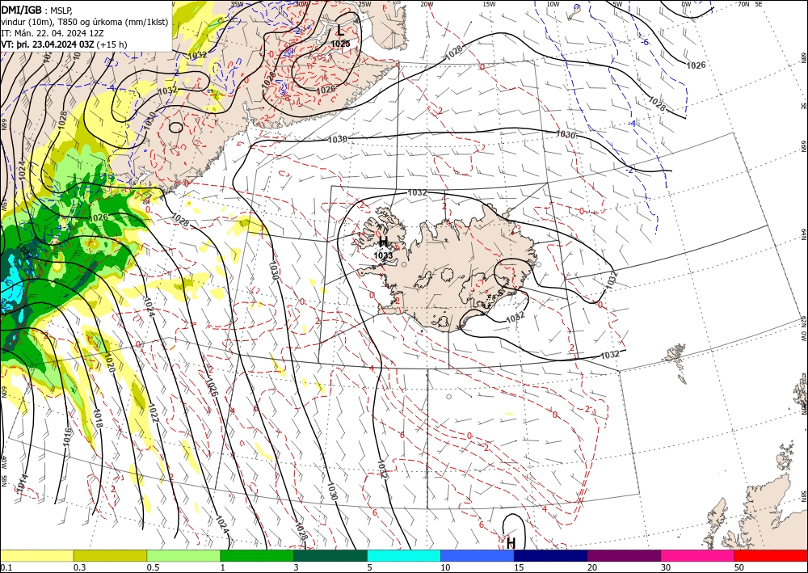Screen dimensions: 808x573
Task: Click the '10W' longitude label at top
Action: 553,4
